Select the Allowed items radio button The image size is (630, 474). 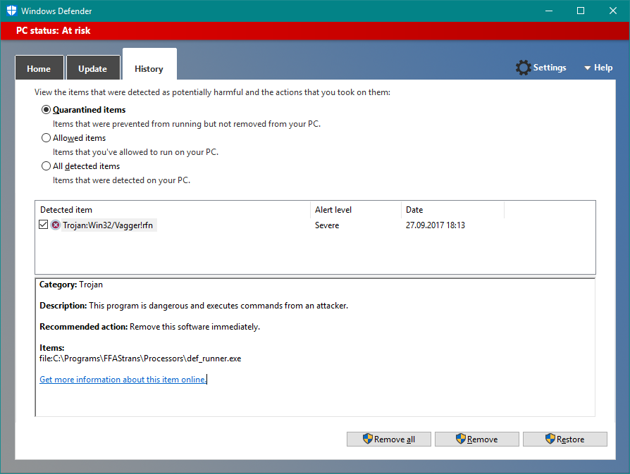click(47, 138)
